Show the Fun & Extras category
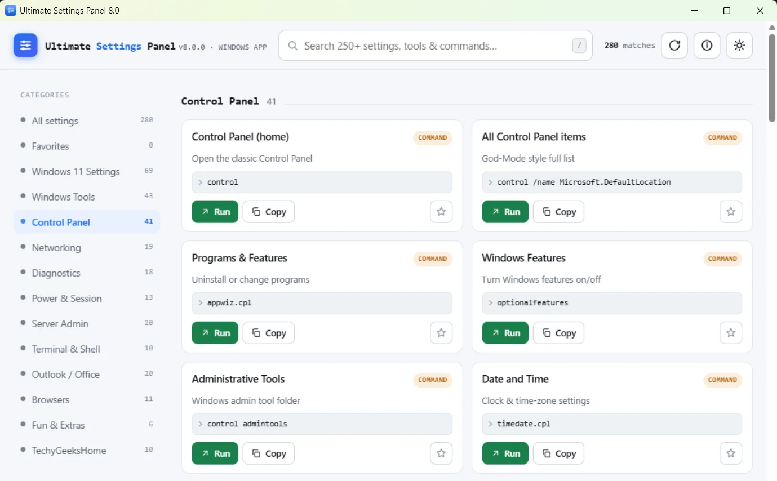This screenshot has width=777, height=481. point(87,425)
